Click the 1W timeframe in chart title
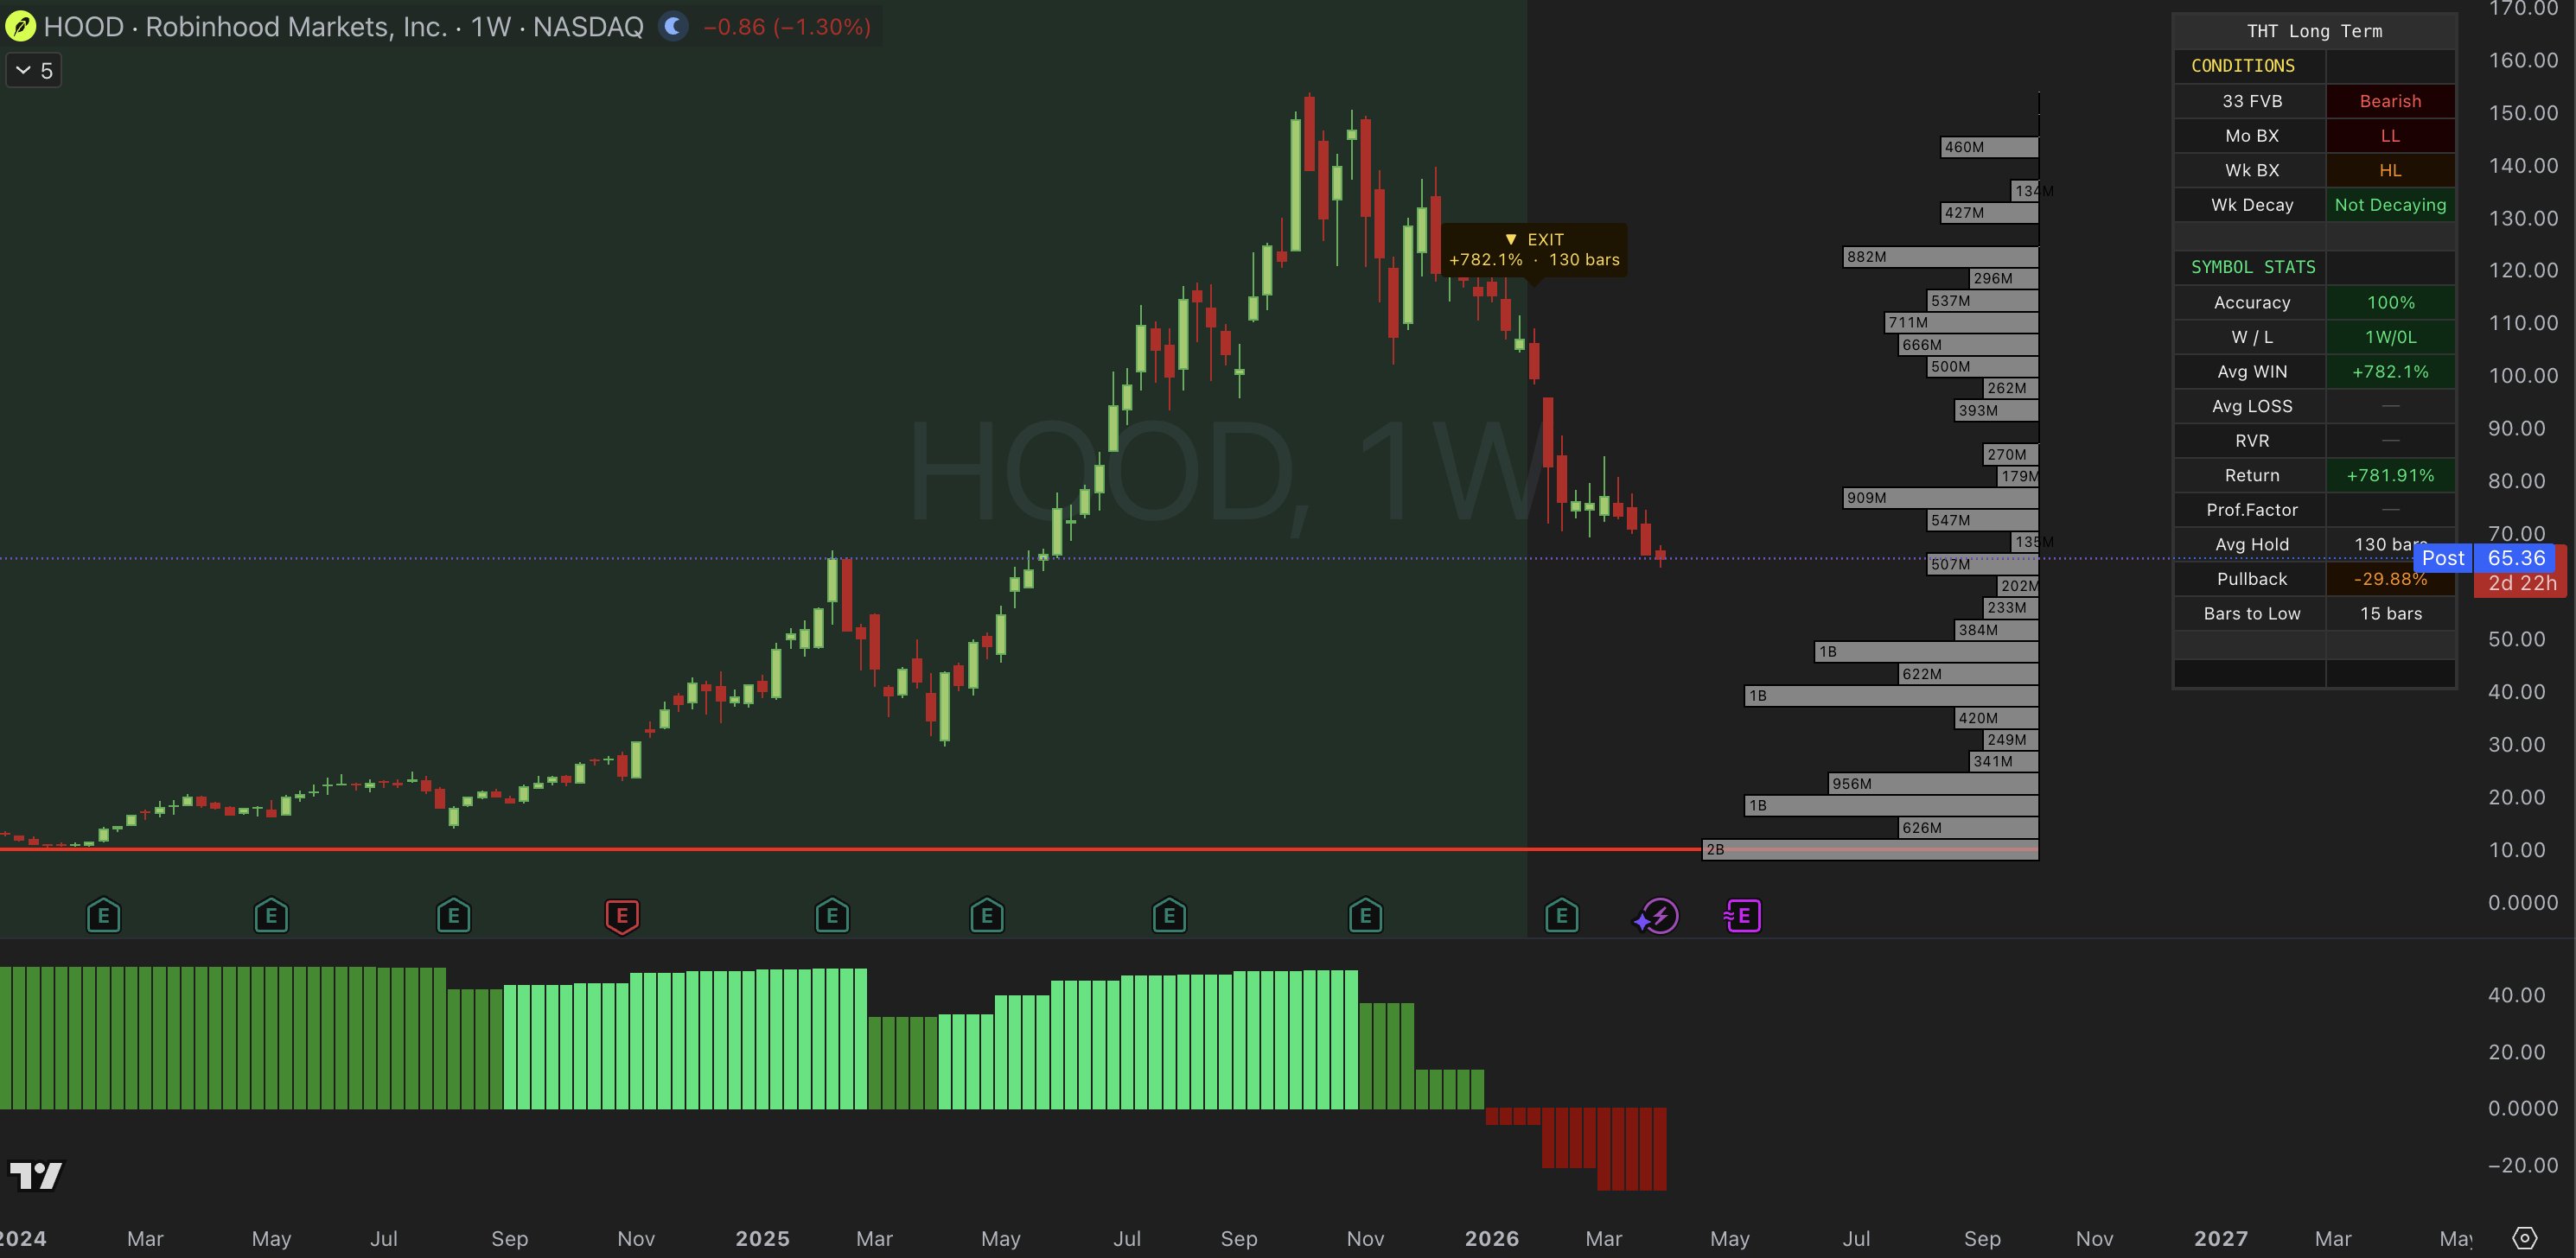This screenshot has height=1258, width=2576. pyautogui.click(x=490, y=27)
